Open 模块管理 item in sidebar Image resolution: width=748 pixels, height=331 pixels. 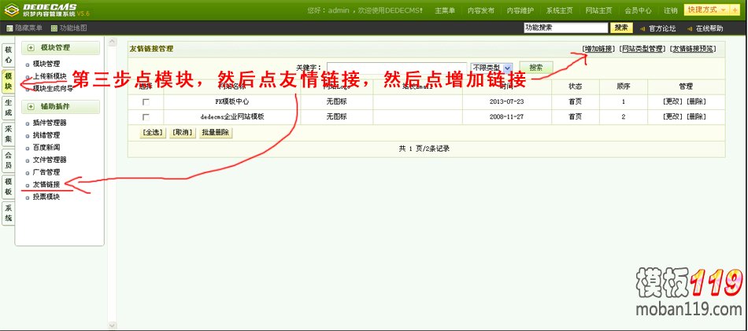(46, 64)
